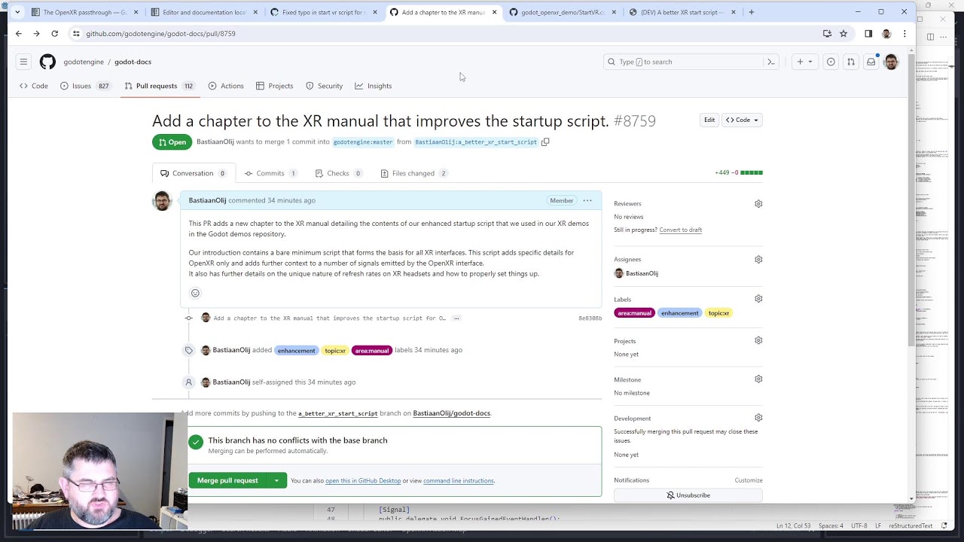Open the merge method dropdown arrow

(x=276, y=480)
